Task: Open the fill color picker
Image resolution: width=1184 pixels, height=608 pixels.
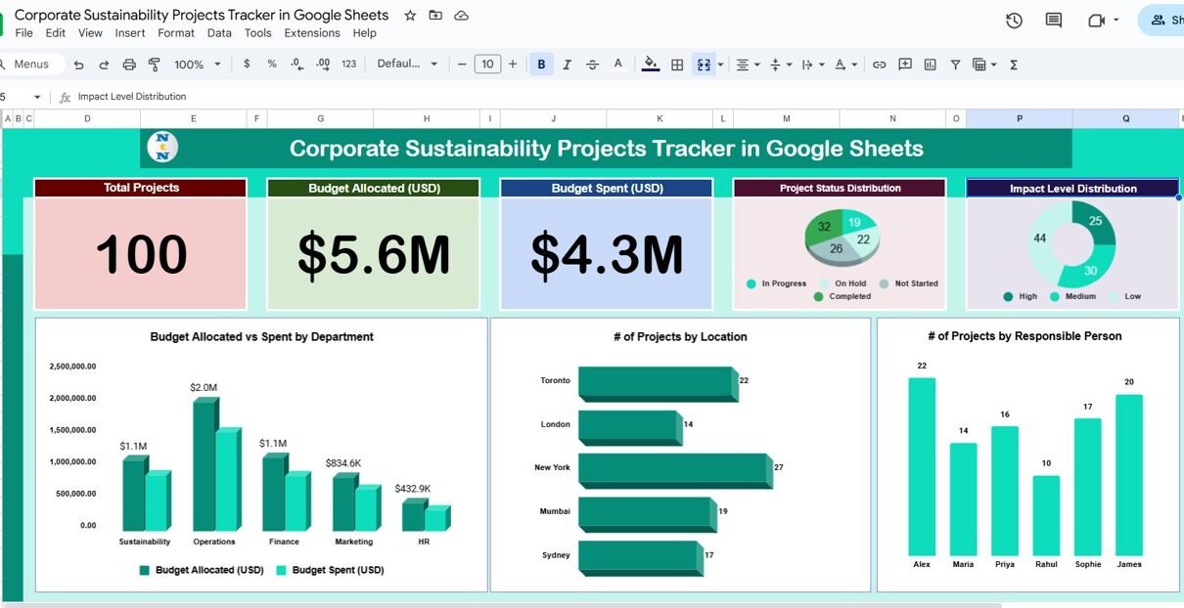Action: 651,65
